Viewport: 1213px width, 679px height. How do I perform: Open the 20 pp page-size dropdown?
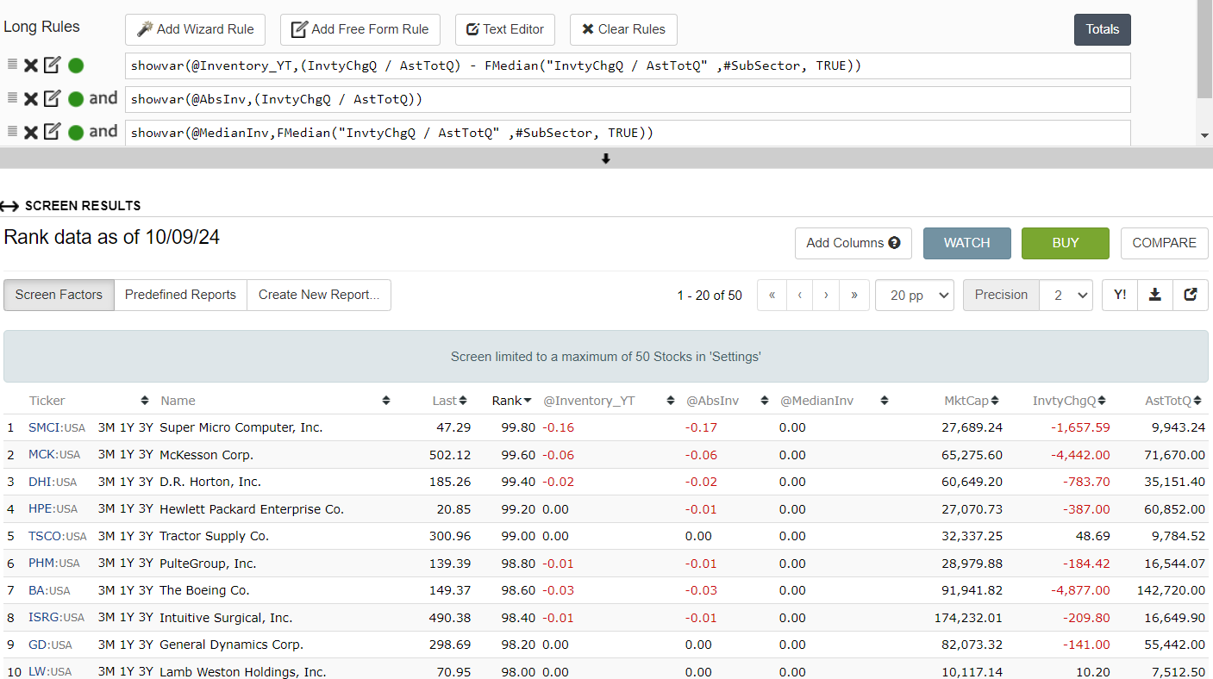tap(915, 295)
